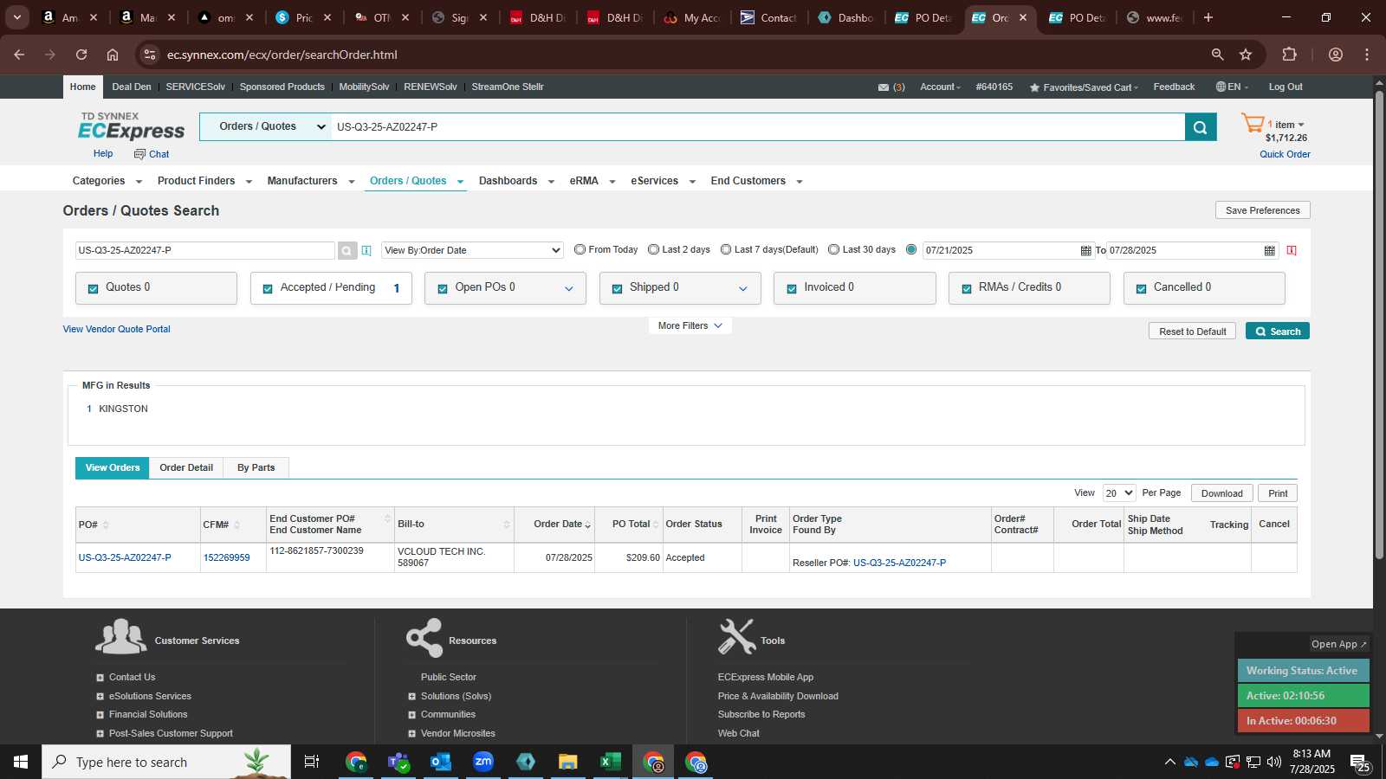Click the Customer Services people icon
The height and width of the screenshot is (779, 1386).
[121, 637]
